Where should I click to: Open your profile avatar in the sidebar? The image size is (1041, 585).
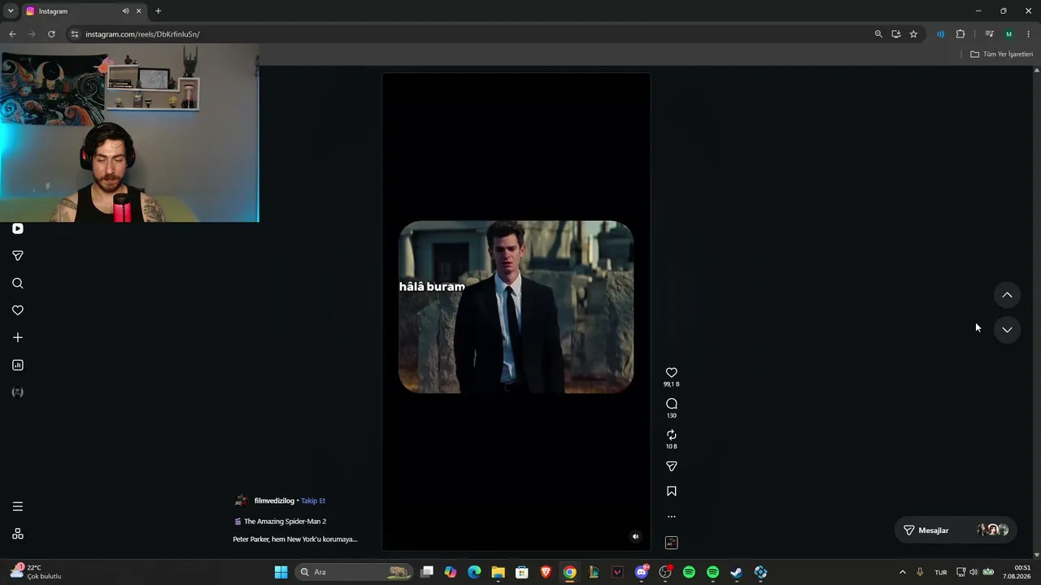tap(18, 392)
